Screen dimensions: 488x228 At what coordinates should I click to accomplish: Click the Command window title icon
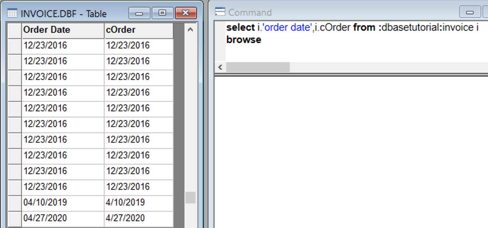pyautogui.click(x=220, y=12)
